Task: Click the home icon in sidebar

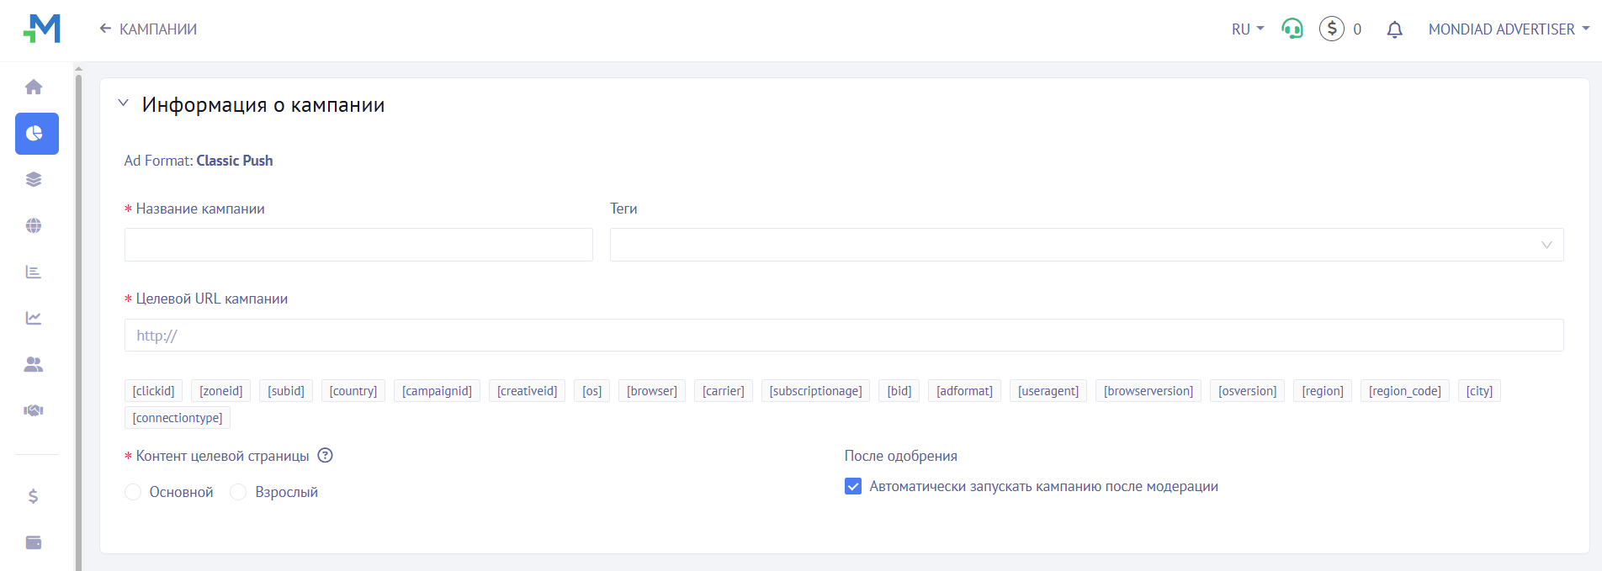Action: pyautogui.click(x=34, y=87)
